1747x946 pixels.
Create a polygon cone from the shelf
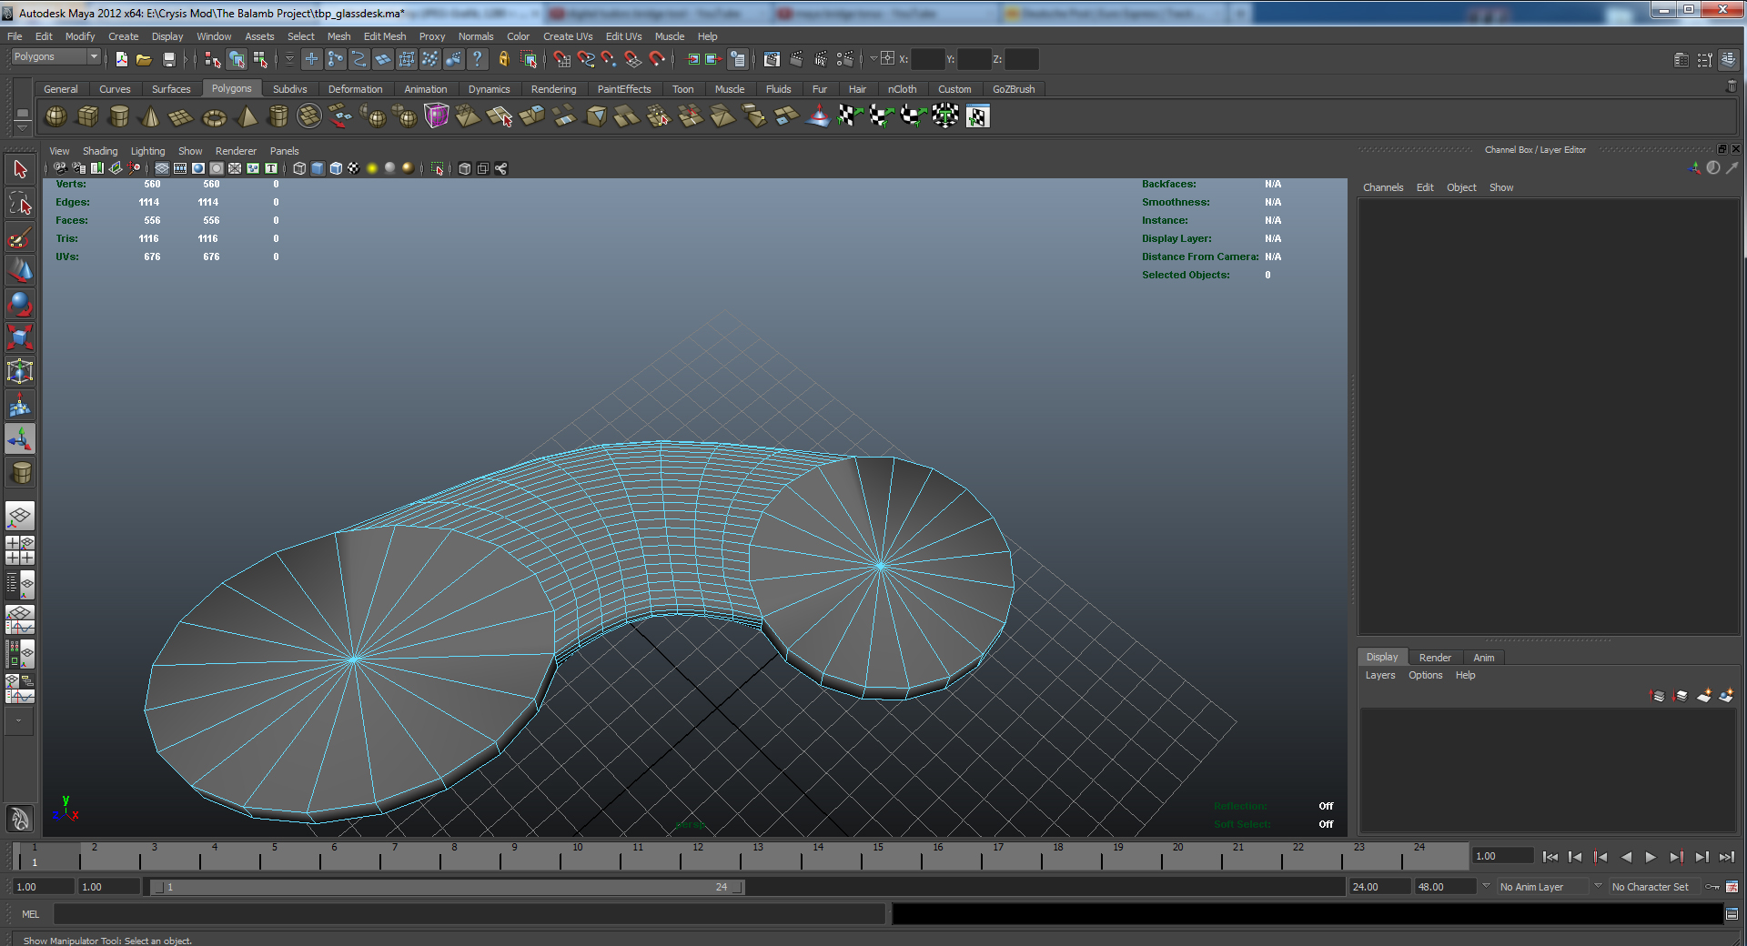pos(151,116)
